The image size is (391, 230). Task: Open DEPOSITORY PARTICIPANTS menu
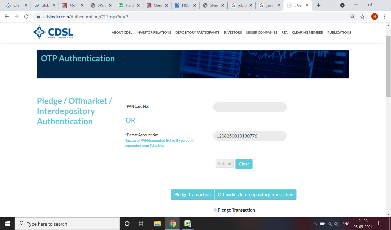tap(197, 32)
